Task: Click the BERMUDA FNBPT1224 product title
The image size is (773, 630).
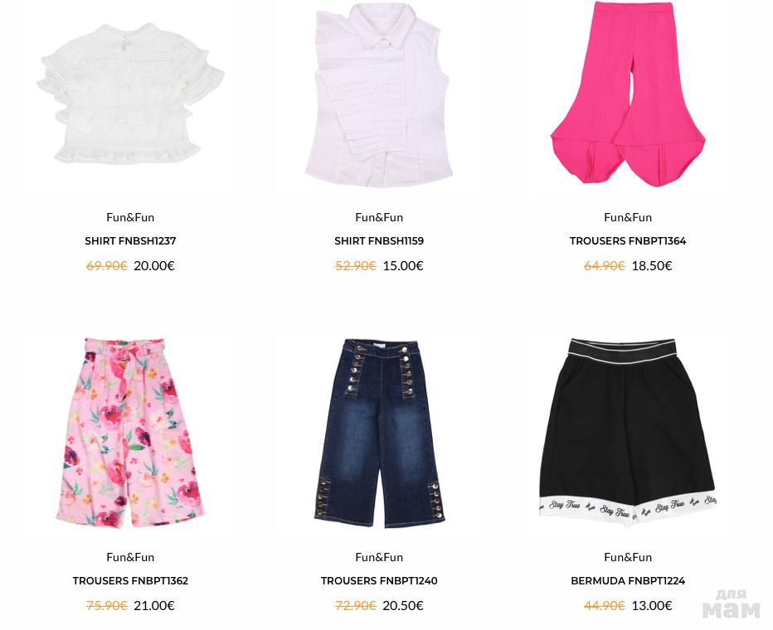Action: (x=628, y=581)
